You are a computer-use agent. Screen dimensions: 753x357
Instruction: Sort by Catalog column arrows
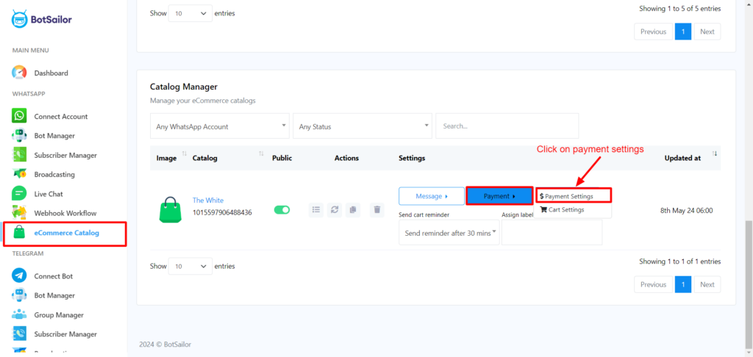261,154
